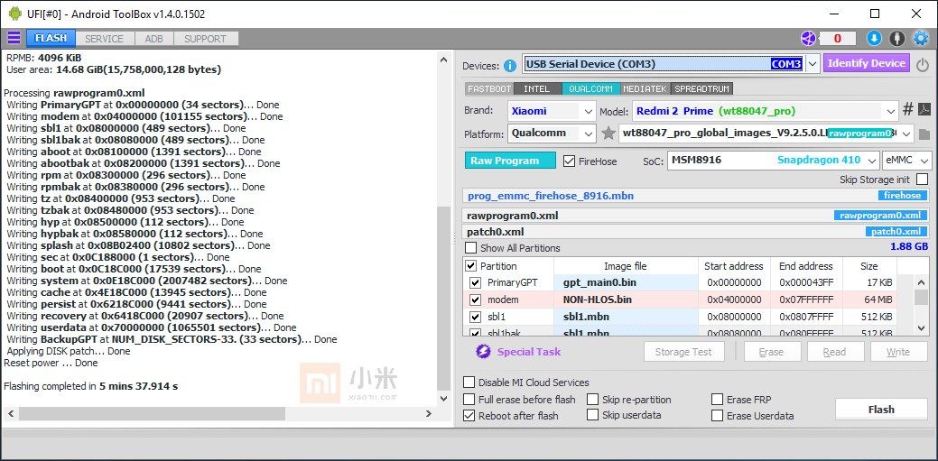Enable Erase FRP checkbox
Image resolution: width=938 pixels, height=461 pixels.
717,400
